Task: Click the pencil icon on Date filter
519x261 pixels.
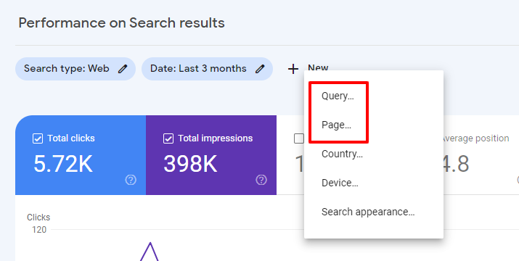Action: [260, 69]
